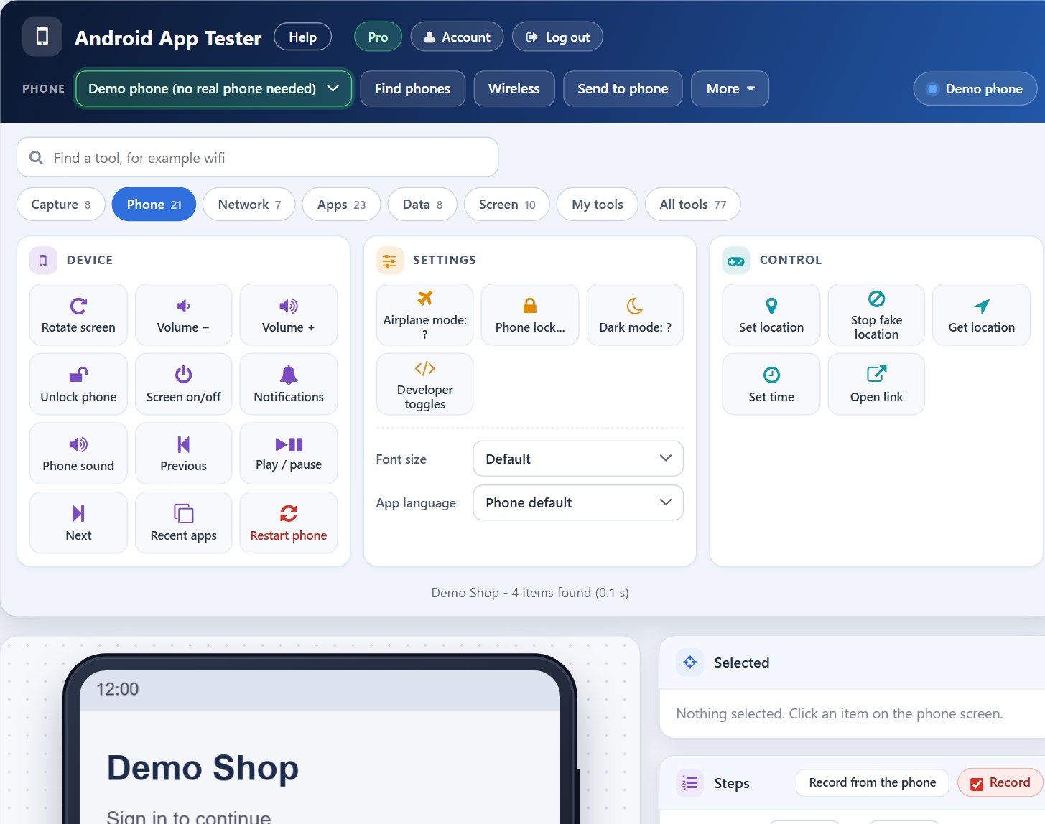
Task: Open the Set time clock tool
Action: coord(771,384)
